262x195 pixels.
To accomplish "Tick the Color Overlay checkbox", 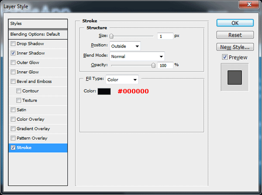I will pyautogui.click(x=13, y=119).
